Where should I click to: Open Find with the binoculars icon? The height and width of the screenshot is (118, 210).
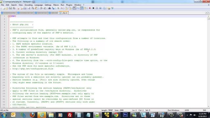(50, 8)
